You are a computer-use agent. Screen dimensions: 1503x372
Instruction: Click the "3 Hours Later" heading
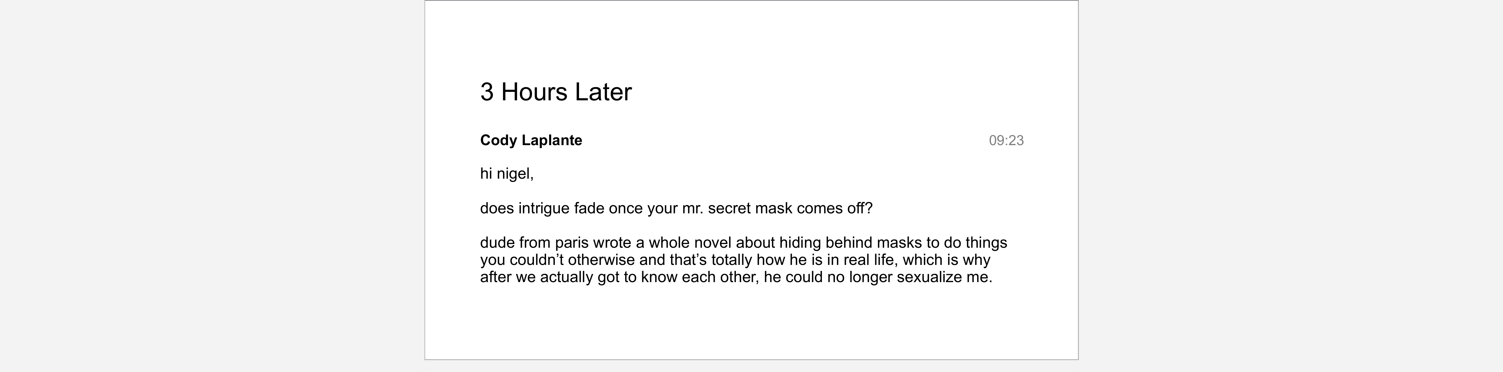[x=555, y=92]
